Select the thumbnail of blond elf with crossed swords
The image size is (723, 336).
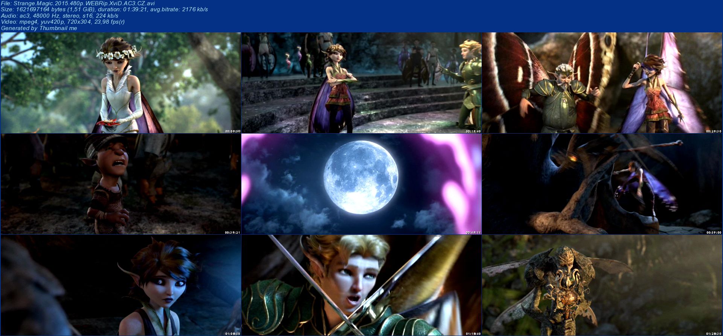point(361,285)
